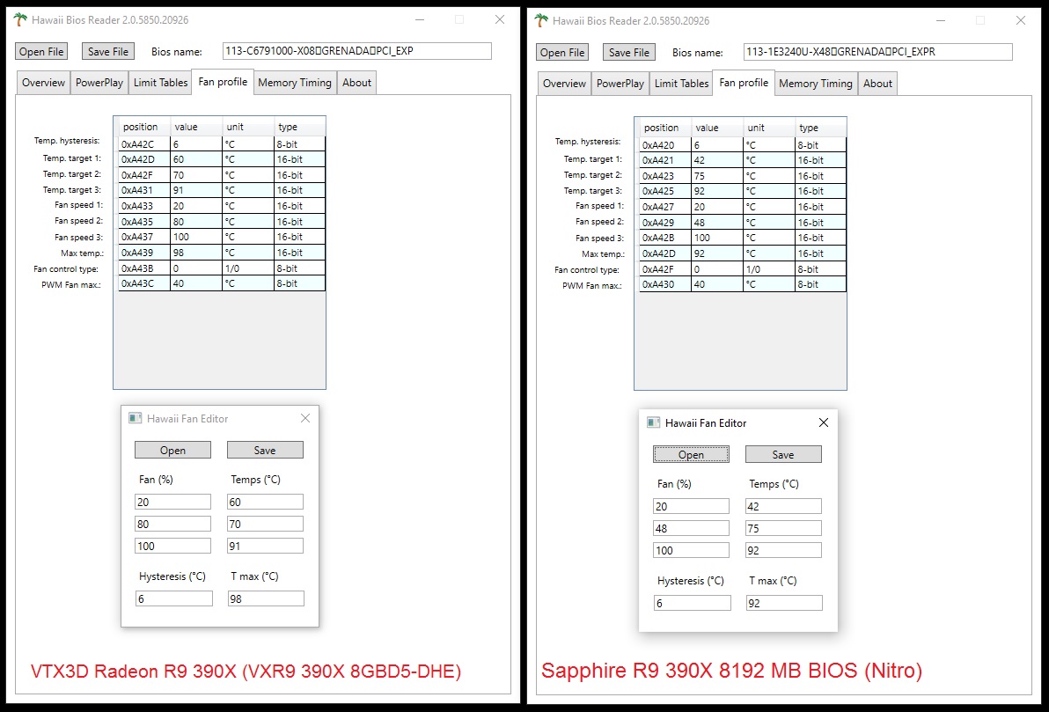Screen dimensions: 1049x712
Task: Click the Hysteresis field in the right Fan Editor
Action: pyautogui.click(x=693, y=602)
